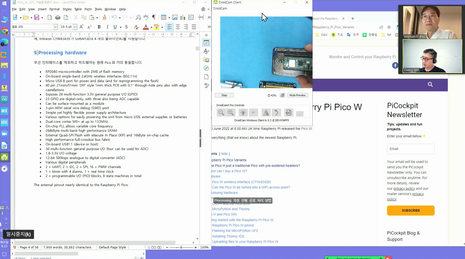The image size is (465, 259).
Task: Expand the Save options dropdown arrow
Action: coord(42,17)
